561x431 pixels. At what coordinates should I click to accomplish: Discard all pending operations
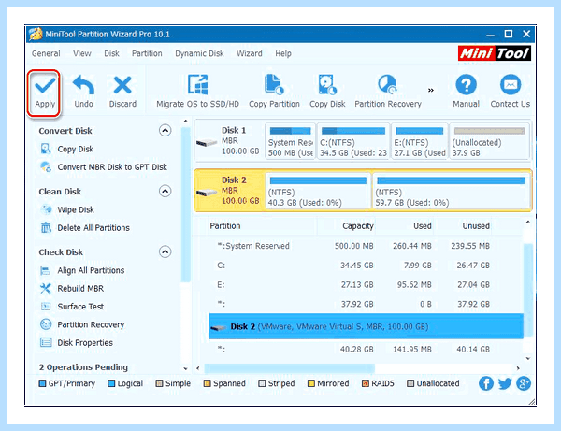coord(122,92)
